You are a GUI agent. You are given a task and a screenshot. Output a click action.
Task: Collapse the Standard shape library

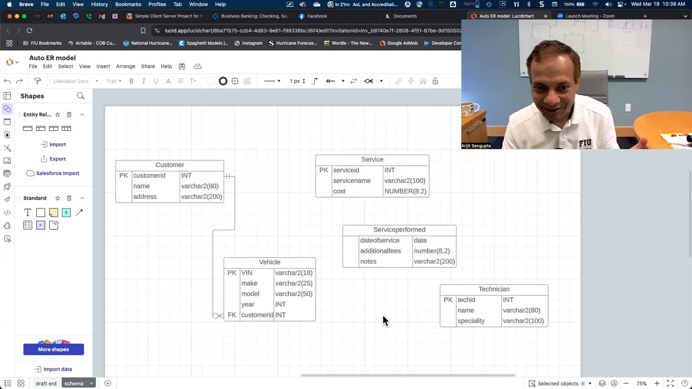82,198
